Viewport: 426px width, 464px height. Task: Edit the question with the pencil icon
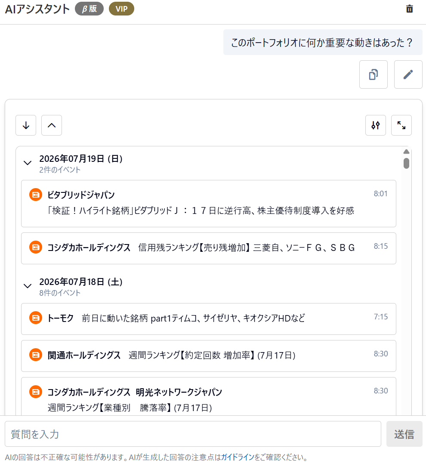point(408,74)
